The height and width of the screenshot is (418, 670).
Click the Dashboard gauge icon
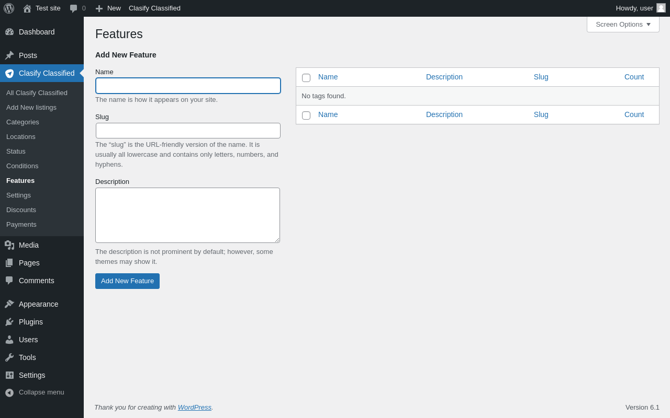point(9,32)
